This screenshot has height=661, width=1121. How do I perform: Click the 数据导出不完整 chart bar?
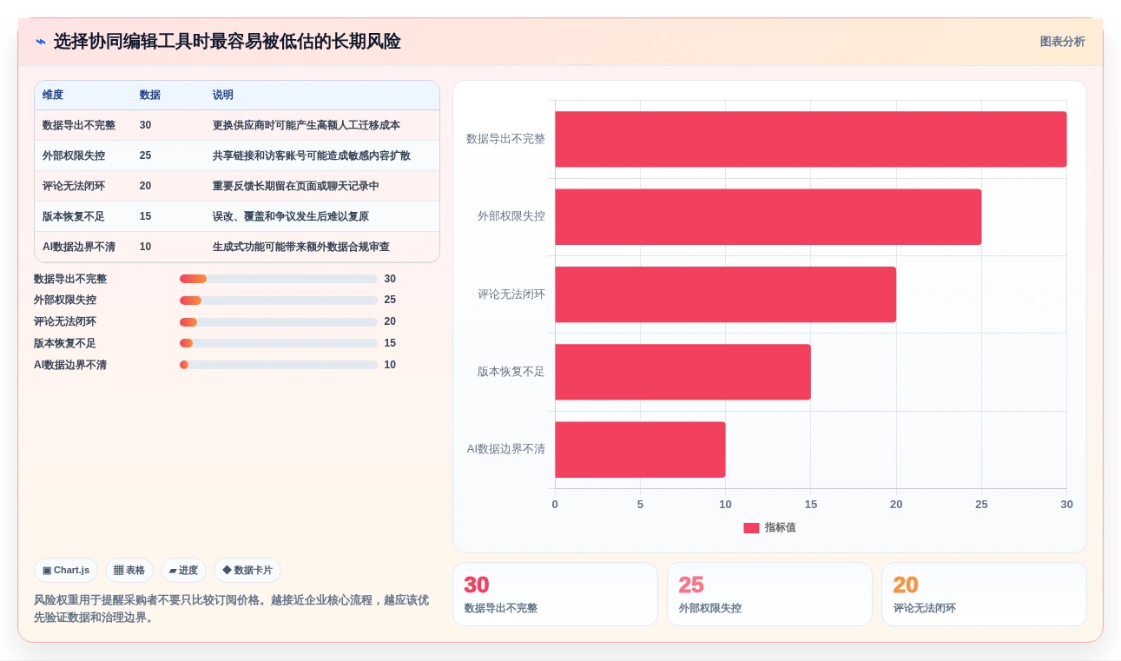[811, 139]
